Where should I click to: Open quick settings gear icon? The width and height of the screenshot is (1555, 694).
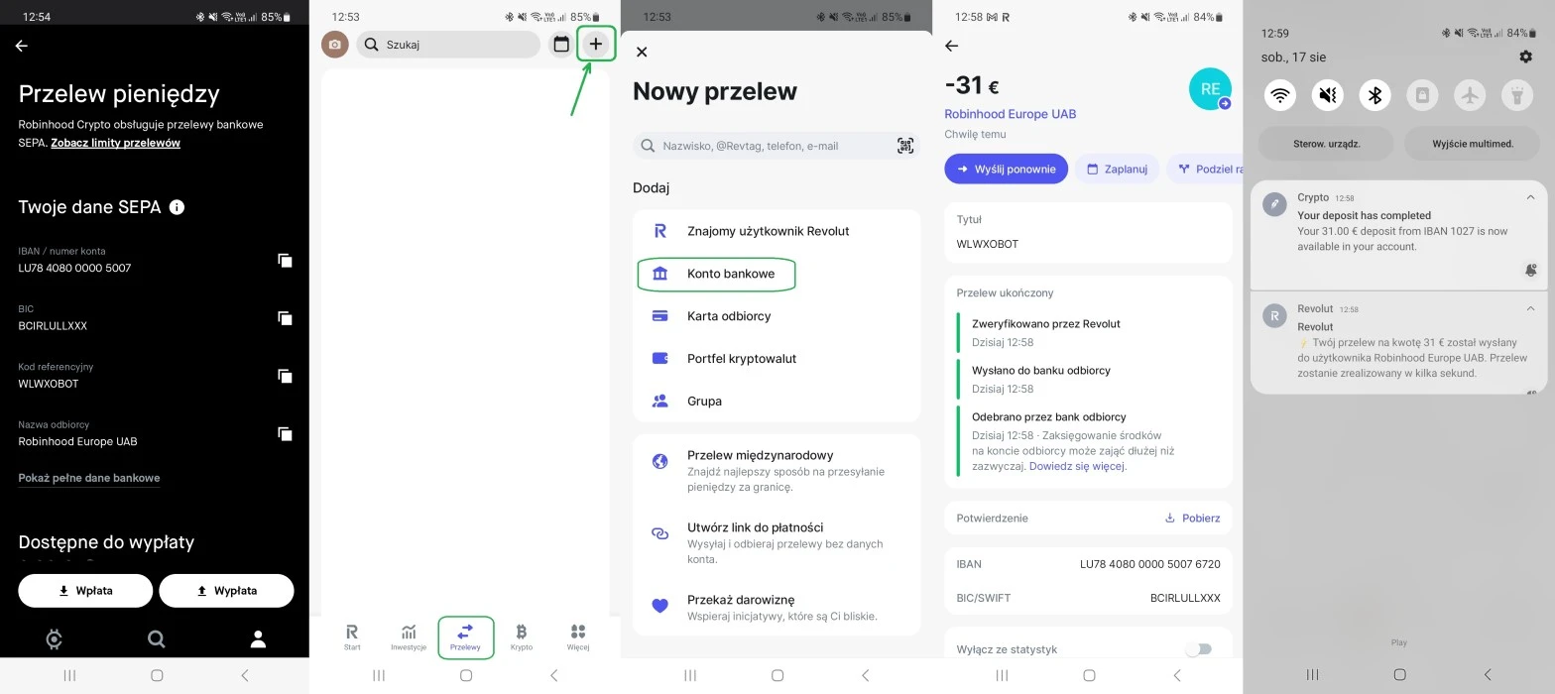pyautogui.click(x=1525, y=57)
